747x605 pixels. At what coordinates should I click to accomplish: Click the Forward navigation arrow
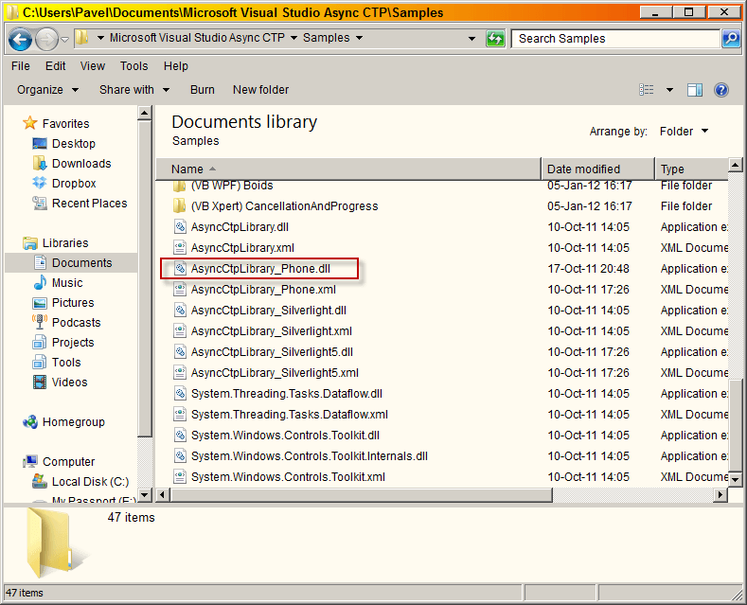tap(46, 39)
